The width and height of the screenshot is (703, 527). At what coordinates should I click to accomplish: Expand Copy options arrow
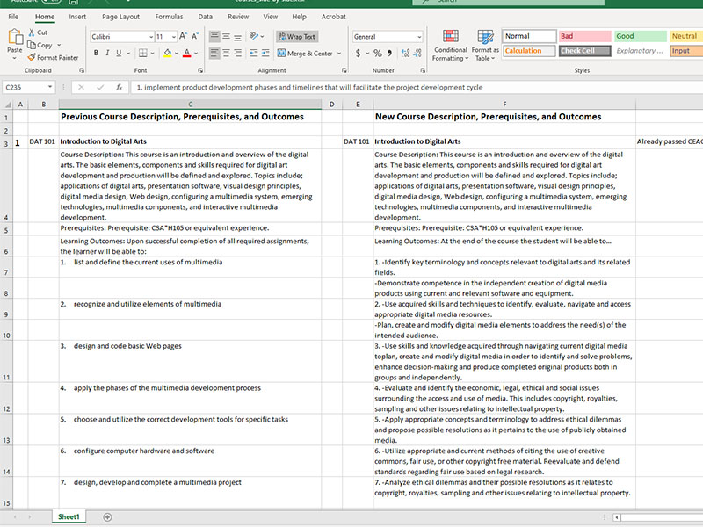click(59, 45)
